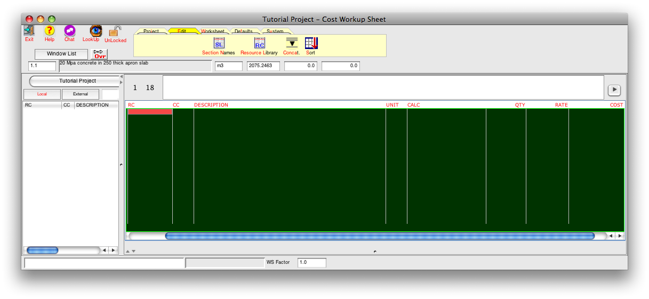Viewport: 649px width, 299px height.
Task: Click the item description field about apron slab
Action: coord(135,66)
